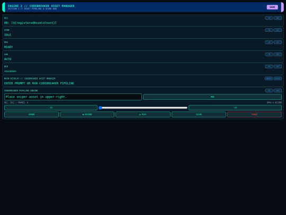Click the blue slider handle
The image size is (286, 215).
pyautogui.click(x=100, y=108)
